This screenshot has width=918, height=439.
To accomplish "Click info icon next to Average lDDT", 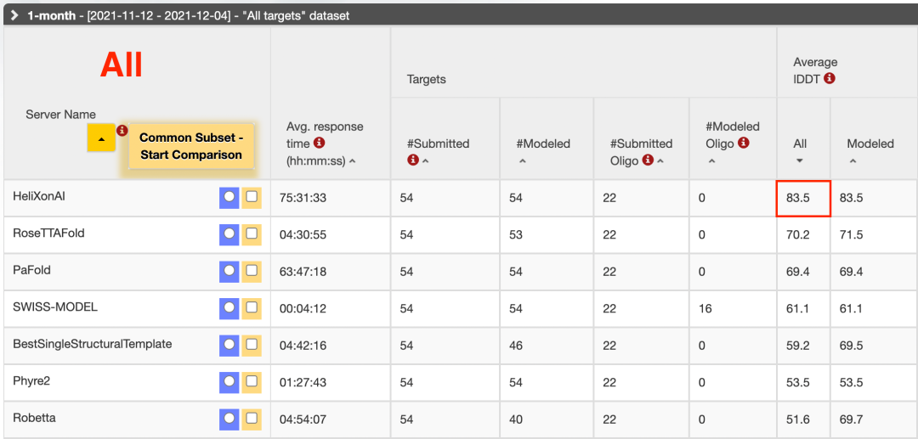I will (x=830, y=78).
